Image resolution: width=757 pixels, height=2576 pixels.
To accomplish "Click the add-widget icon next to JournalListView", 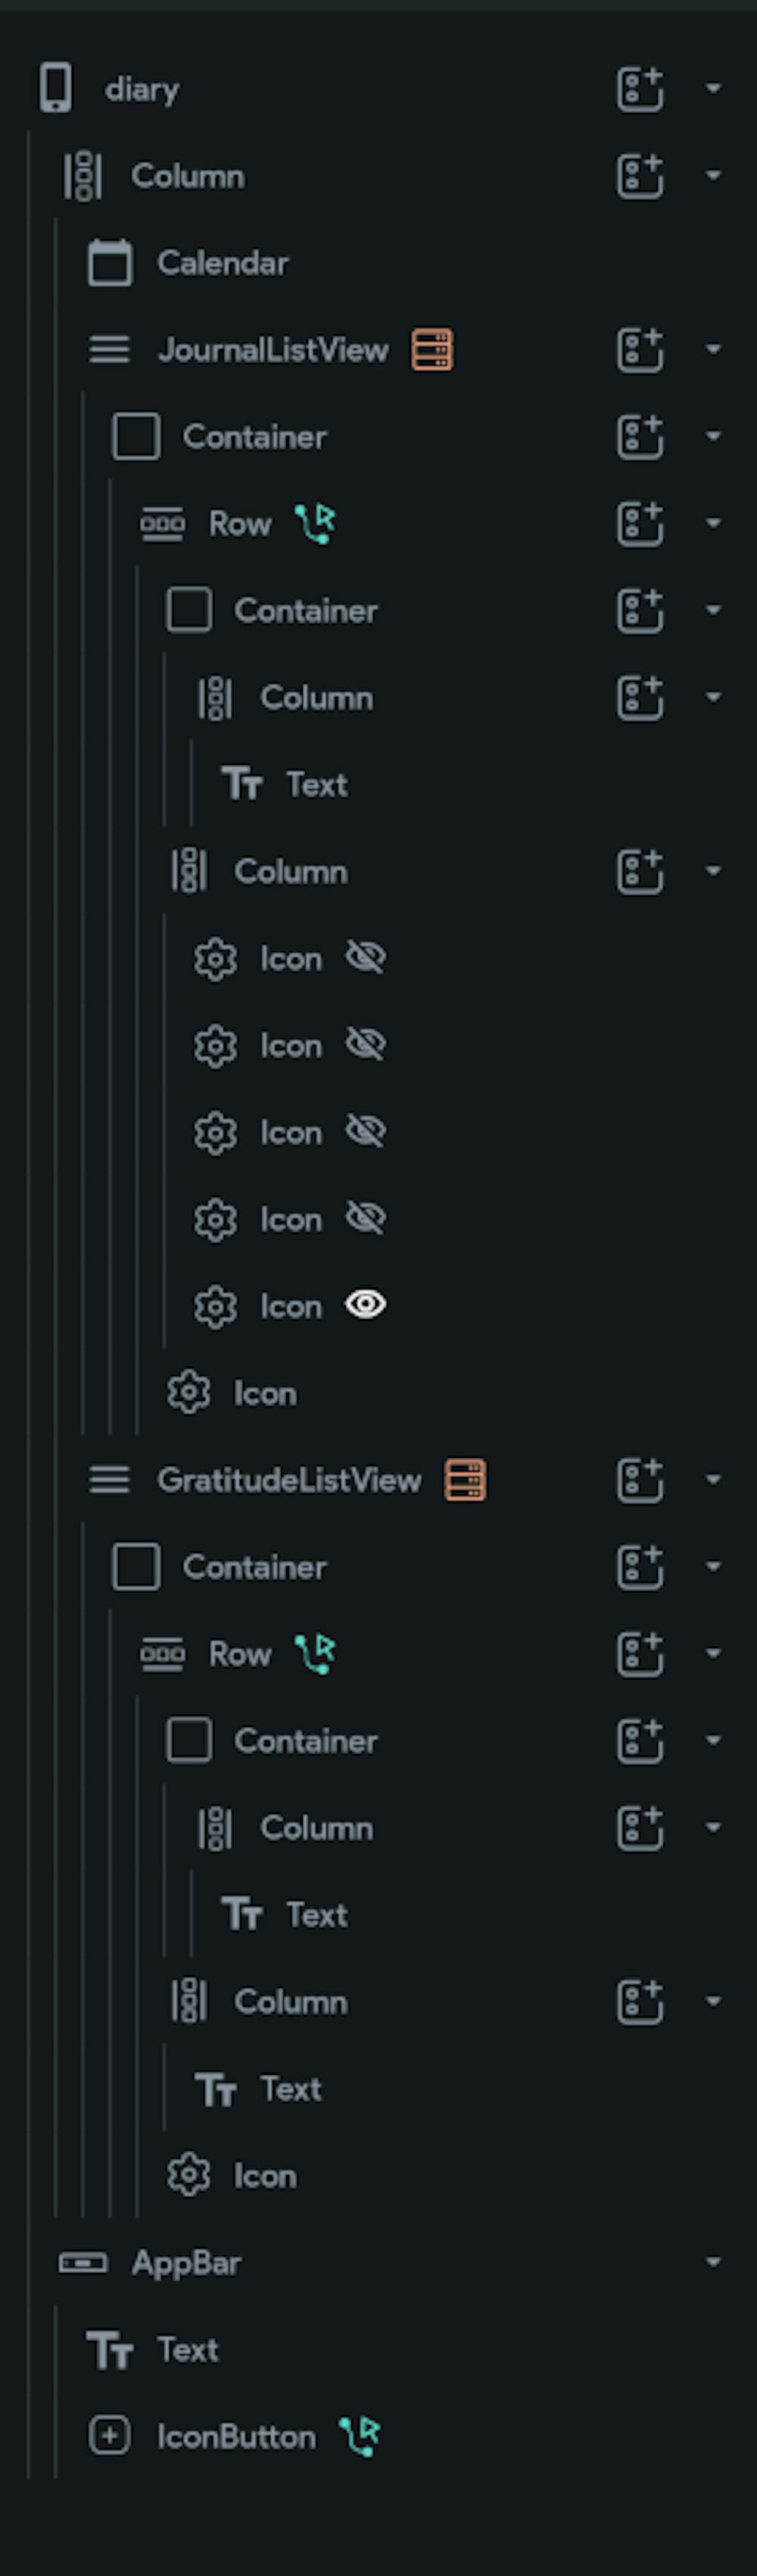I will [639, 350].
